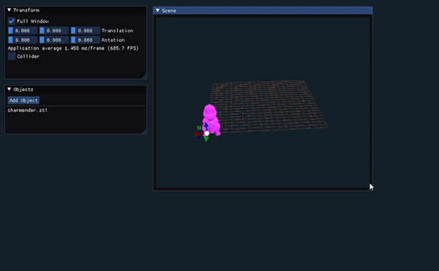The image size is (439, 271).
Task: Uncheck the Full Window checkbox
Action: [x=12, y=21]
